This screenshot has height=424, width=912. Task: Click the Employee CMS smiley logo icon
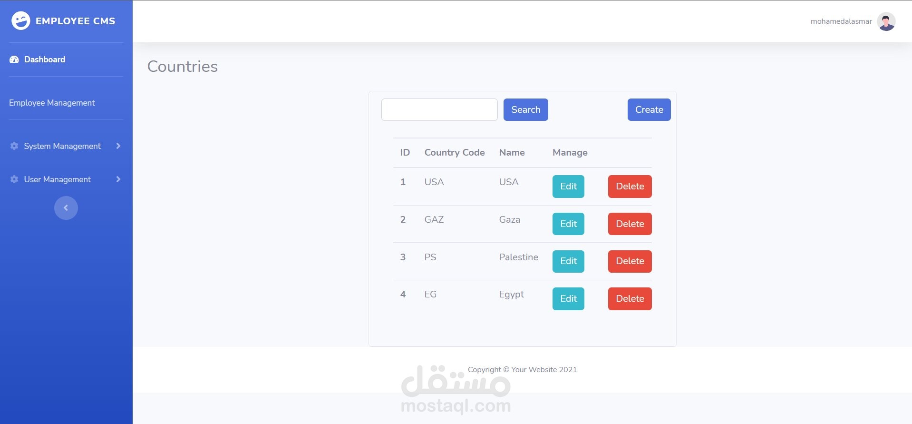point(20,21)
